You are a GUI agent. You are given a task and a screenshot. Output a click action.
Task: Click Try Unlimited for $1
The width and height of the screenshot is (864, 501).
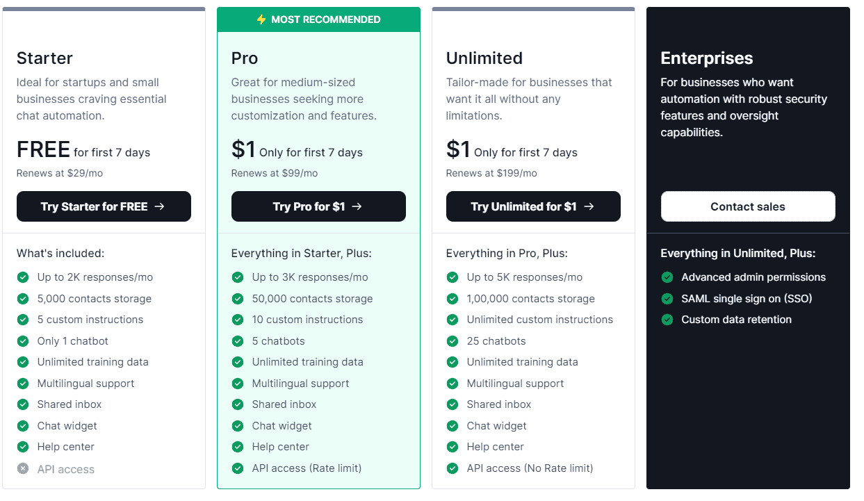coord(533,206)
